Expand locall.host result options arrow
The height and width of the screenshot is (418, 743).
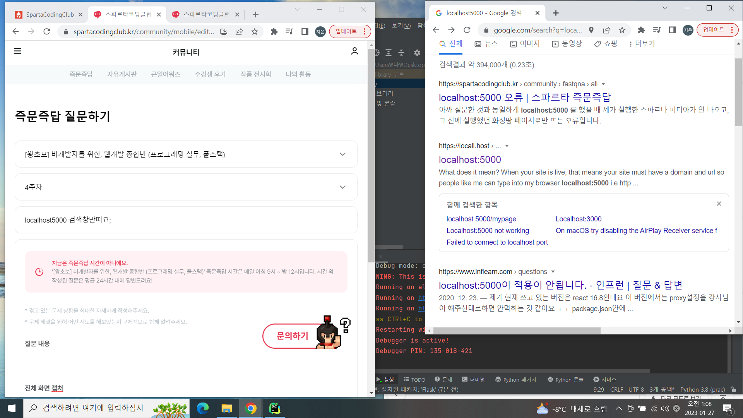click(x=507, y=146)
